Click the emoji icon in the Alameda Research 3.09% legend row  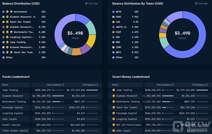click(7, 47)
